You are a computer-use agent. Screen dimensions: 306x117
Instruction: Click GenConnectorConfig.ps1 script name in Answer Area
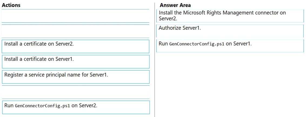coord(197,44)
